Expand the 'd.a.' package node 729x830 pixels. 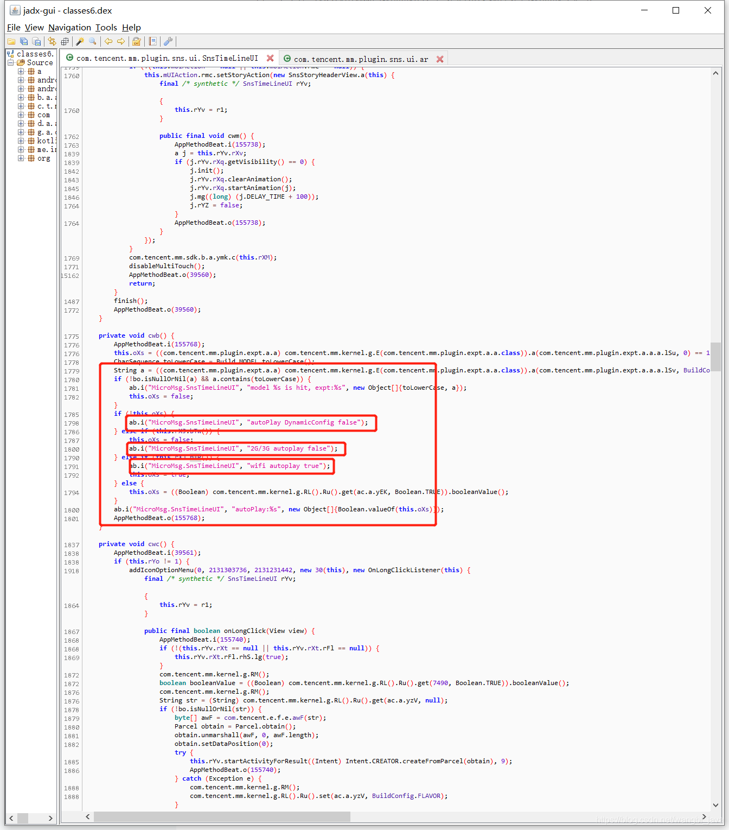21,123
